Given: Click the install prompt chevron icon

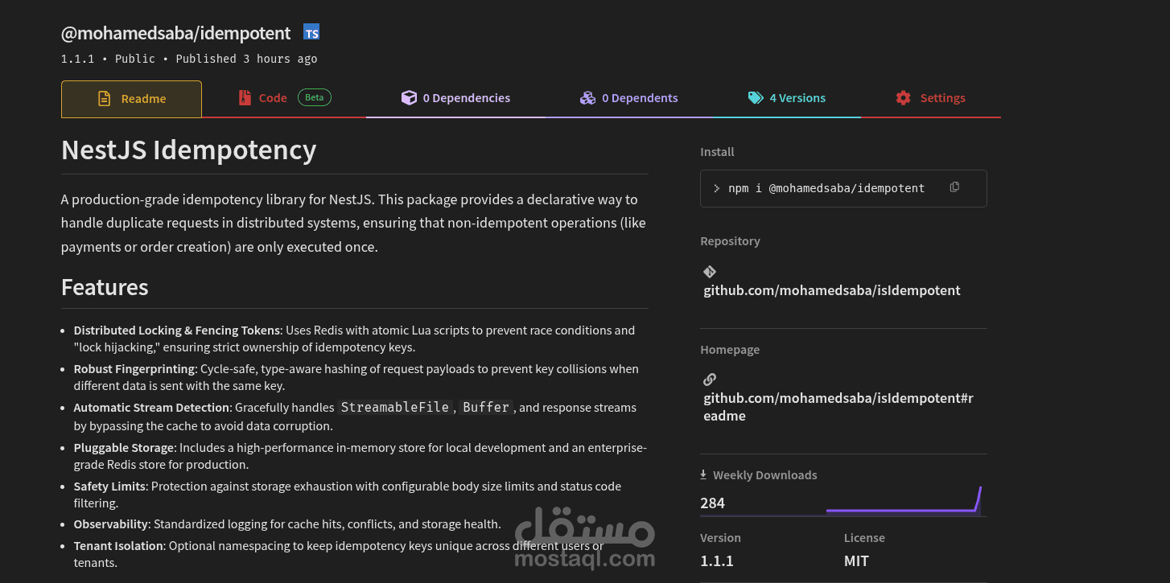Looking at the screenshot, I should tap(716, 189).
